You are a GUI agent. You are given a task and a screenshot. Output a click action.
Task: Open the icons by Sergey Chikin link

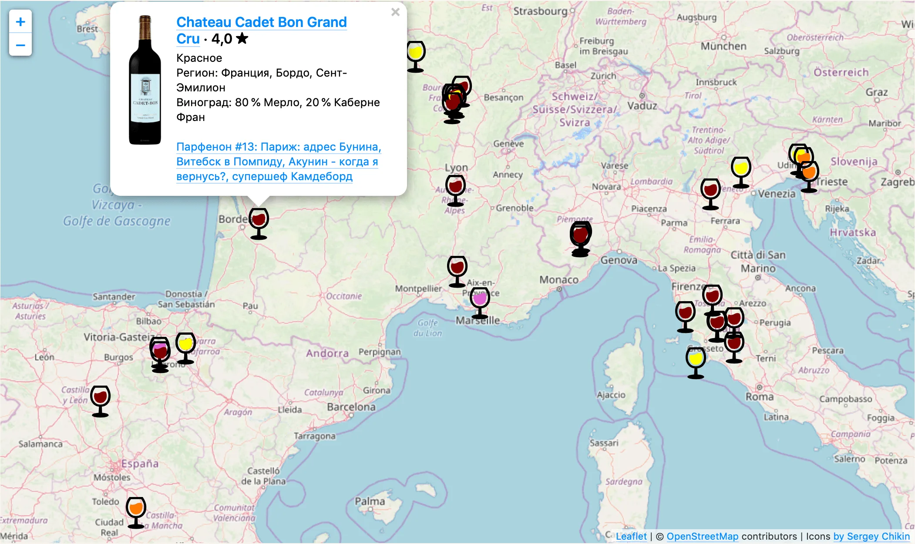click(x=871, y=536)
